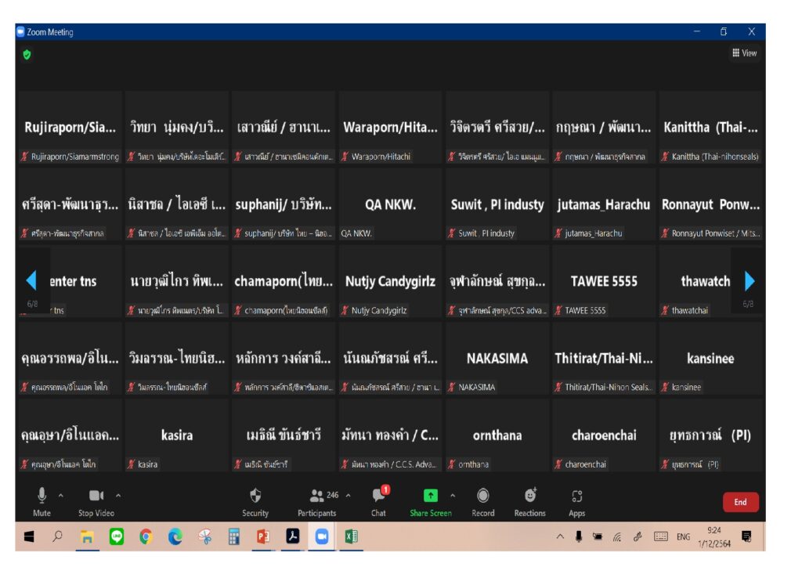
Task: Select participant tile Suwit, PI industy
Action: click(x=497, y=204)
